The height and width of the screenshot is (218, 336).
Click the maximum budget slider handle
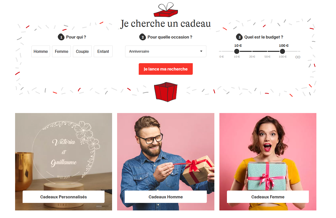282,51
